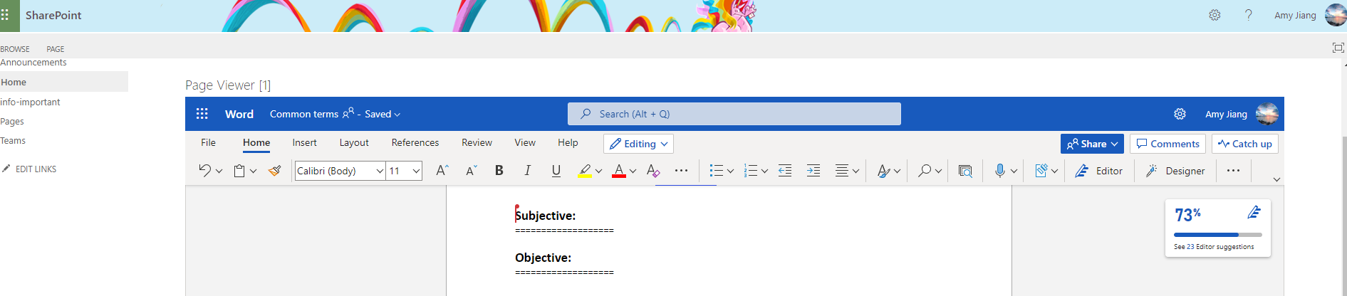
Task: Click the Sensitivity/add-in toolbar icon
Action: click(1041, 171)
